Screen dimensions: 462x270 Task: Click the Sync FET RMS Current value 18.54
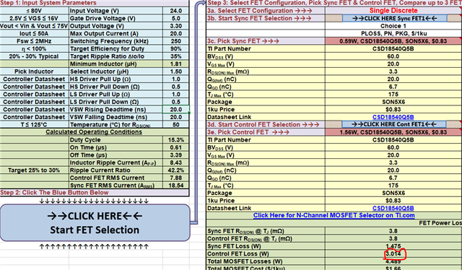point(176,186)
